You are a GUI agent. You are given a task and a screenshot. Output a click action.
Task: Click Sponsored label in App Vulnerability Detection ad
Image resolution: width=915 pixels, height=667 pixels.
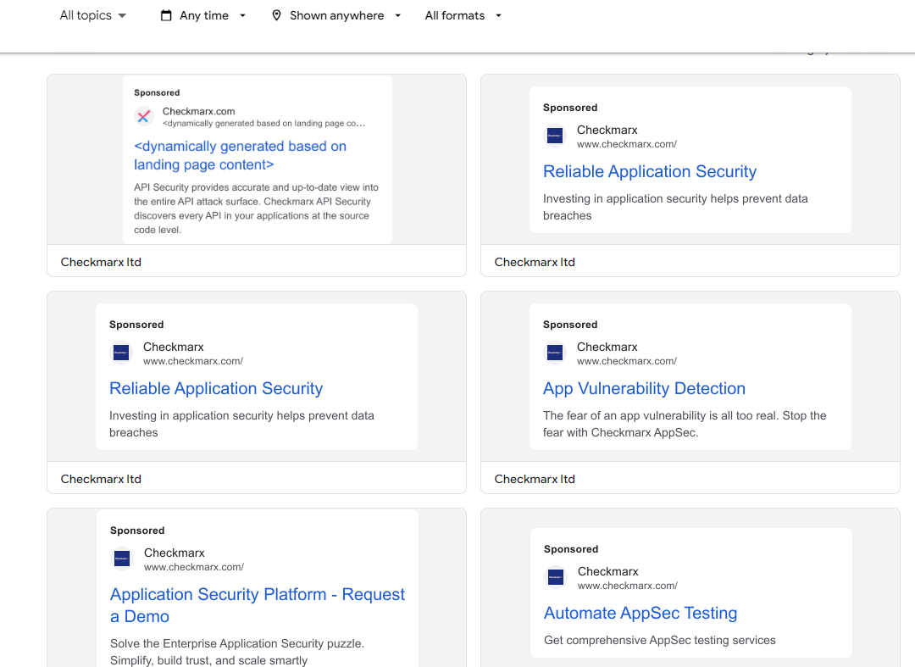[x=570, y=325]
